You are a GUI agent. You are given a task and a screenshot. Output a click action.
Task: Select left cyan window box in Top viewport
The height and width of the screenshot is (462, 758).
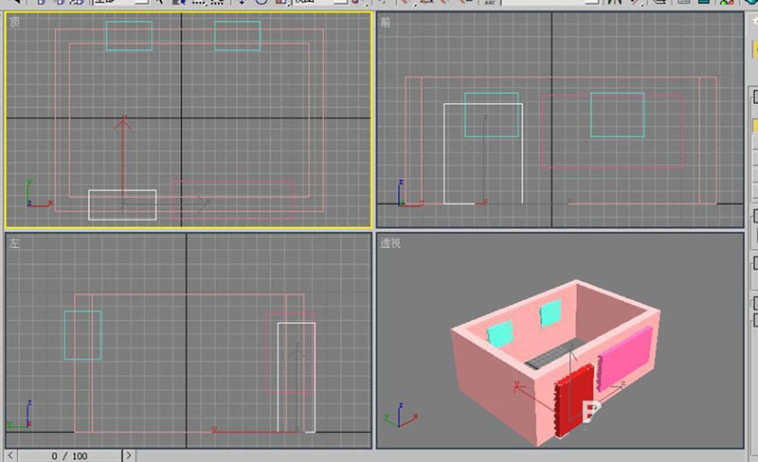(129, 36)
